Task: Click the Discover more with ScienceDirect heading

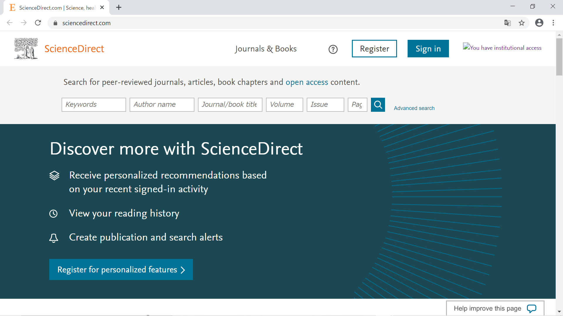Action: point(176,149)
